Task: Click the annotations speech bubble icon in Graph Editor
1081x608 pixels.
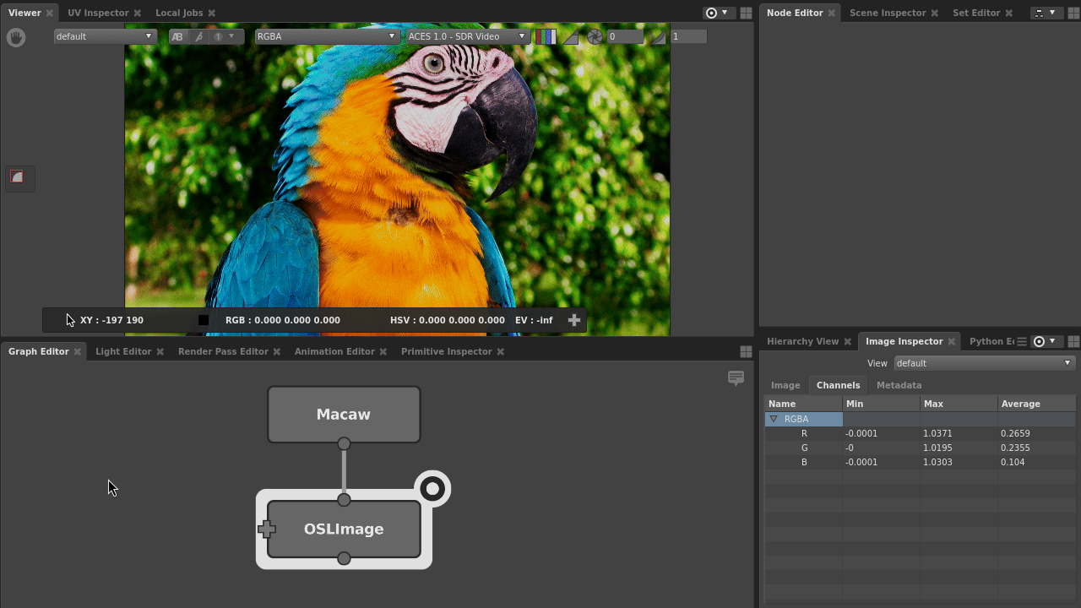Action: pyautogui.click(x=736, y=378)
